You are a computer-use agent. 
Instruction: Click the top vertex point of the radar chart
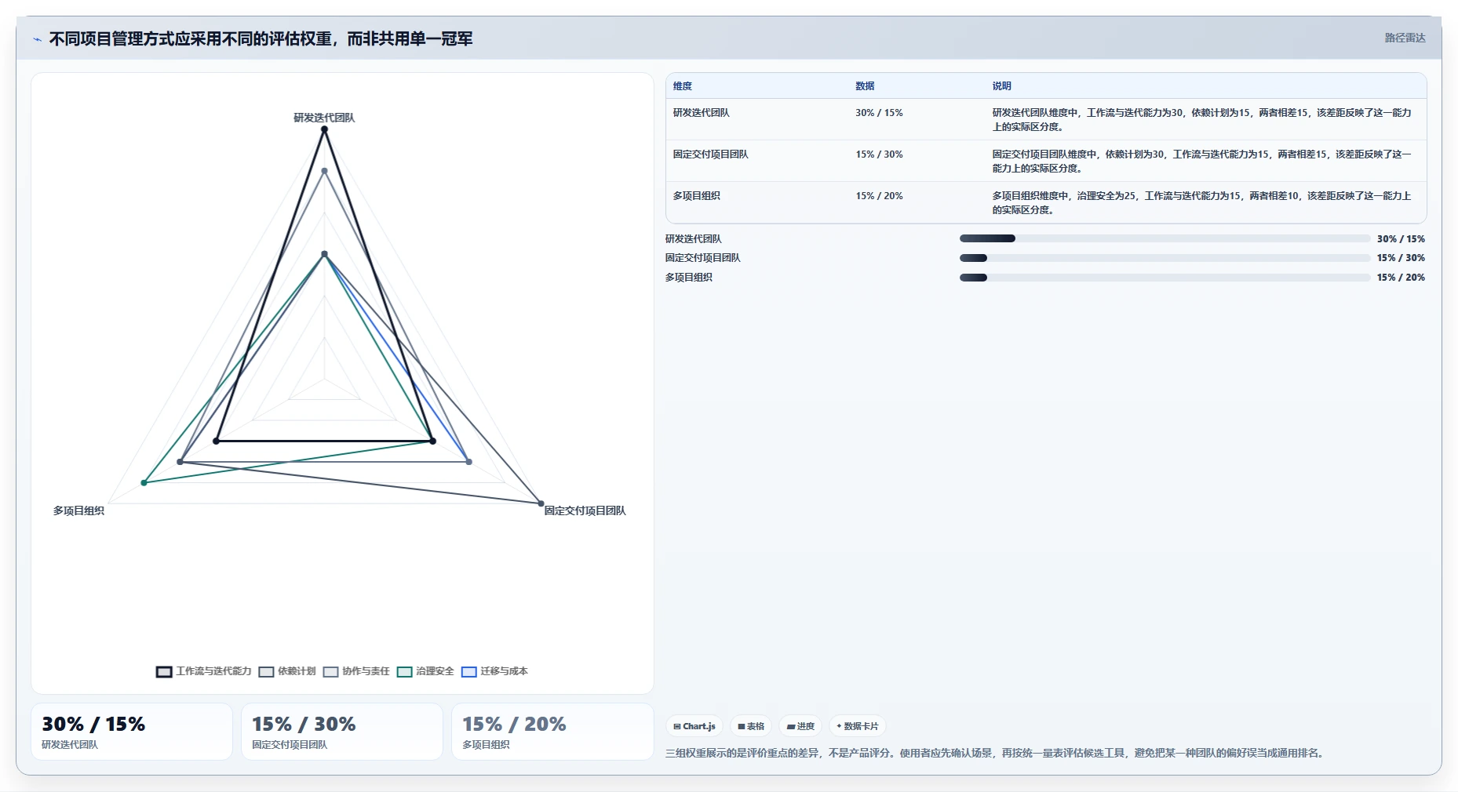pos(324,129)
